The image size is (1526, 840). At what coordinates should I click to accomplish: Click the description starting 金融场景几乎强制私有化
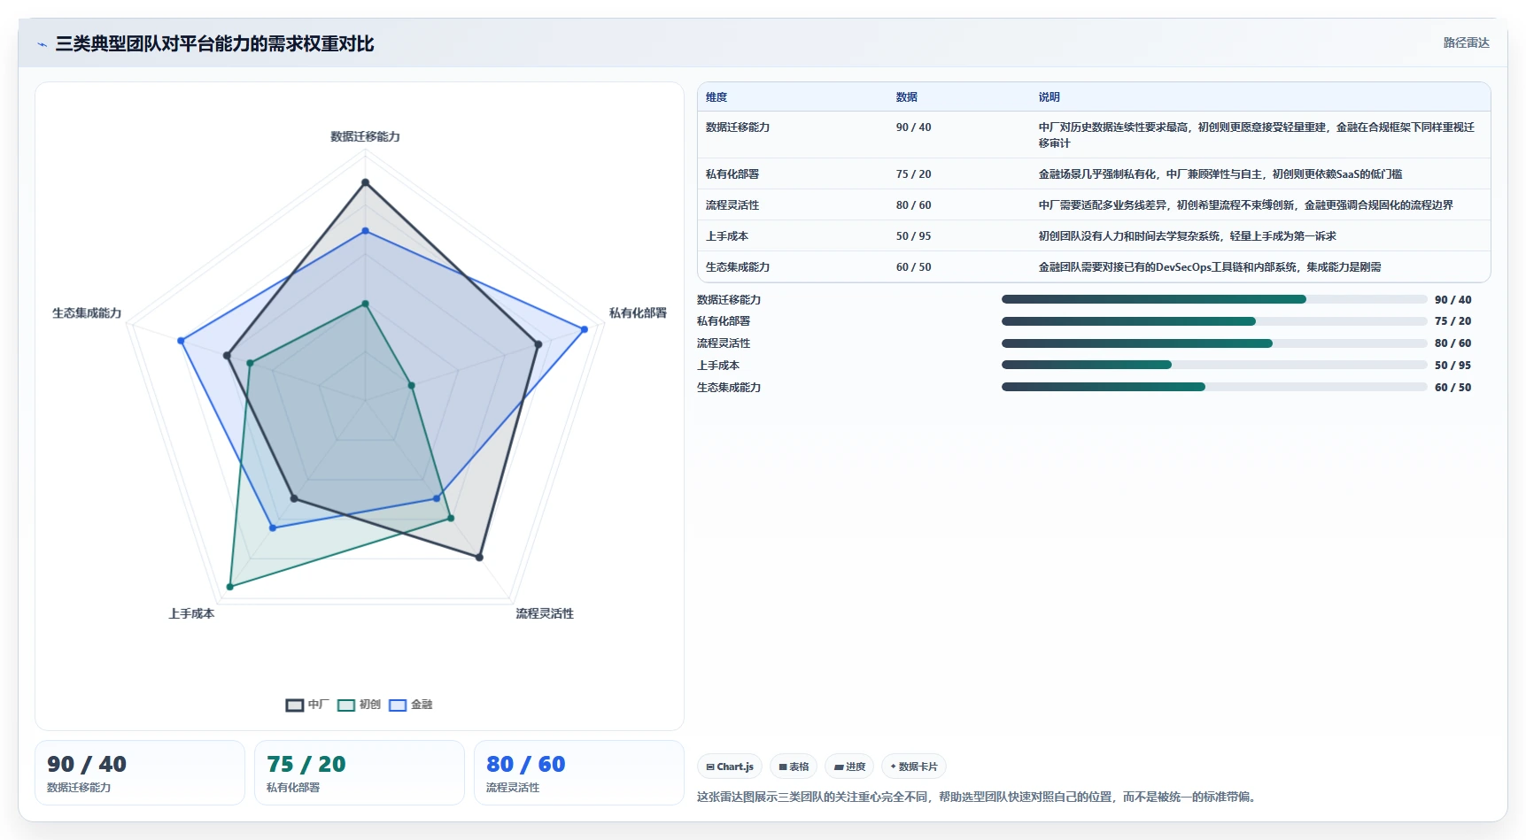pos(1220,174)
